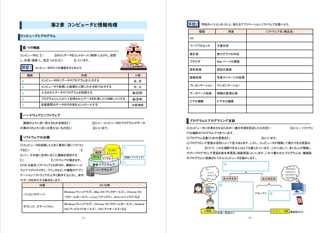
Task: Click the 用途 column header
Action: 231,31
